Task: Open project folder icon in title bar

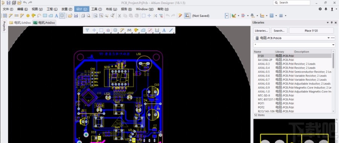Action: (19, 3)
